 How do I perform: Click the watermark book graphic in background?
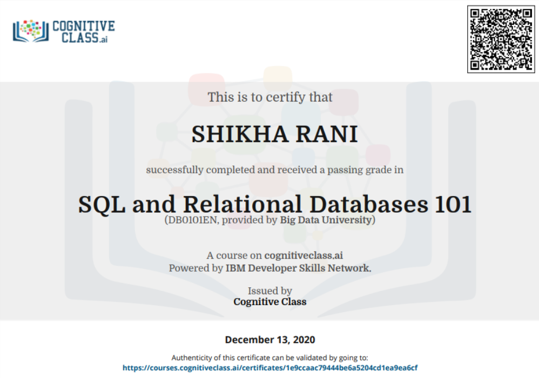pos(270,192)
